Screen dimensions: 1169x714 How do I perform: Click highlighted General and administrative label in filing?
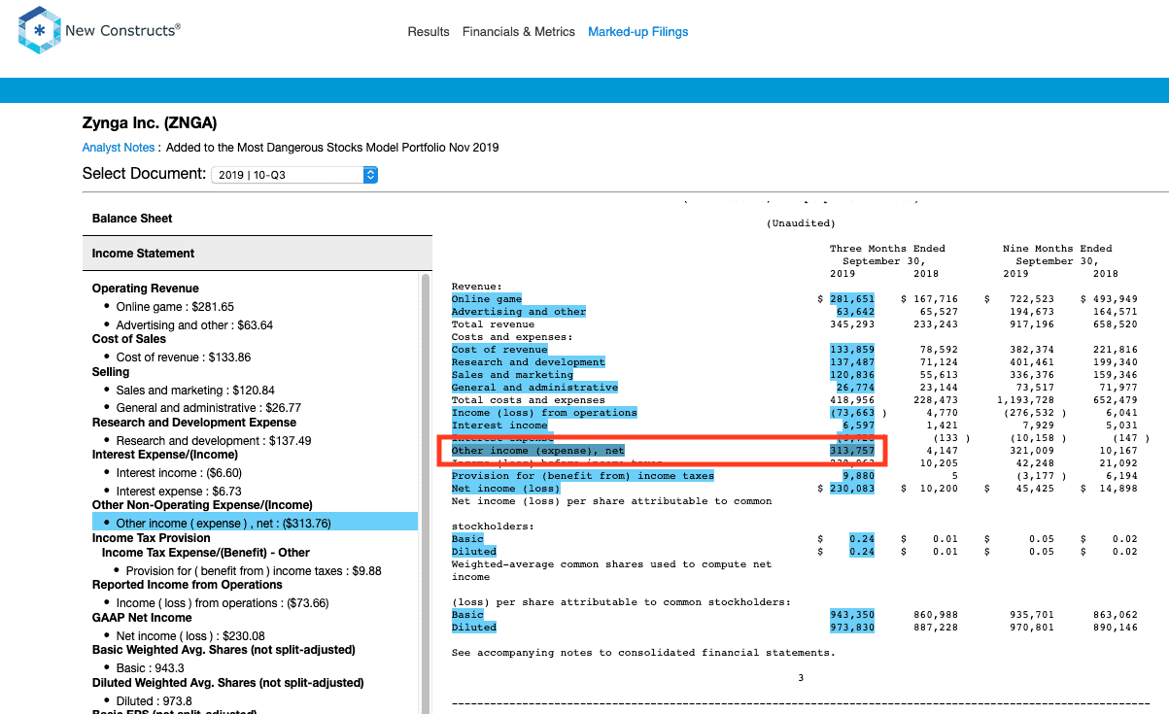point(535,388)
